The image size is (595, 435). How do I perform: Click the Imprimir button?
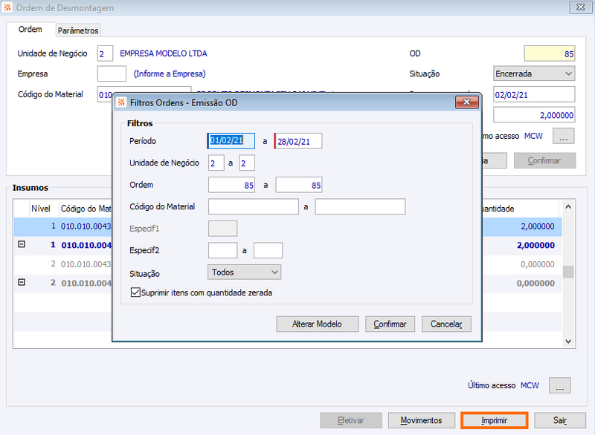pyautogui.click(x=495, y=420)
